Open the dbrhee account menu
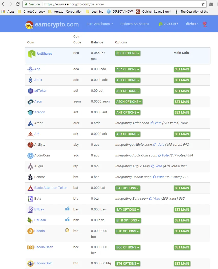Image resolution: width=218 pixels, height=269 pixels. coord(192,24)
